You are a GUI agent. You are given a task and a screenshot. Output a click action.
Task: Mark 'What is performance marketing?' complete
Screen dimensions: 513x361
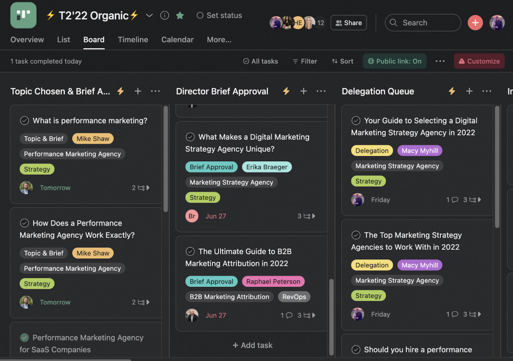(x=25, y=121)
